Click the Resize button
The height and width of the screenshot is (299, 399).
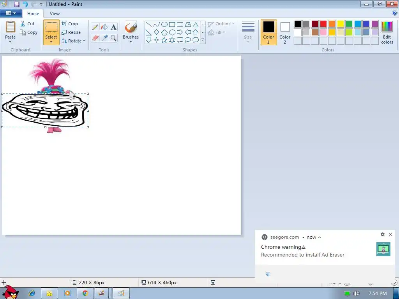[71, 32]
